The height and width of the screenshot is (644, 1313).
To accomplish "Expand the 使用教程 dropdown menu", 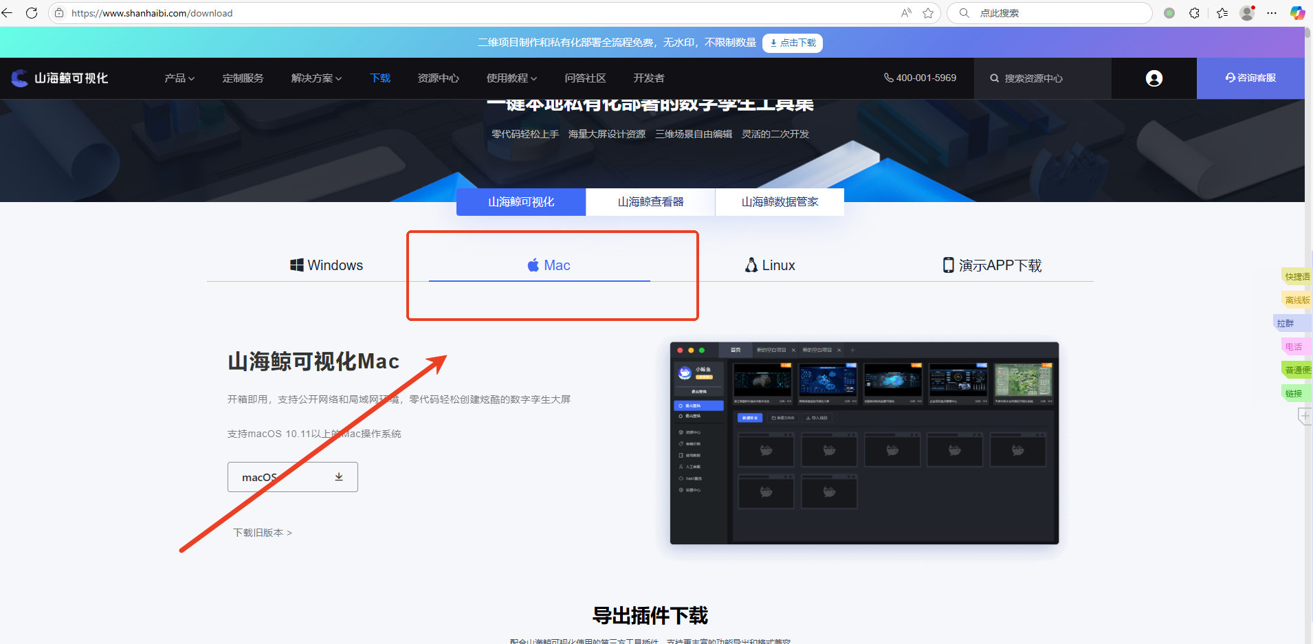I will click(511, 78).
